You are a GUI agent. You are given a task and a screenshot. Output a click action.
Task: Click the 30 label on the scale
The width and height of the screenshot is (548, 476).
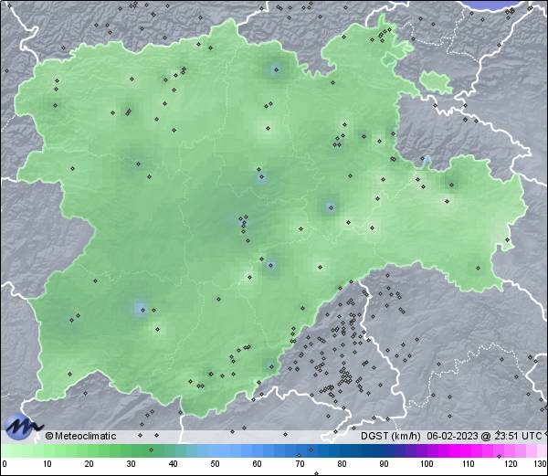[x=131, y=464]
